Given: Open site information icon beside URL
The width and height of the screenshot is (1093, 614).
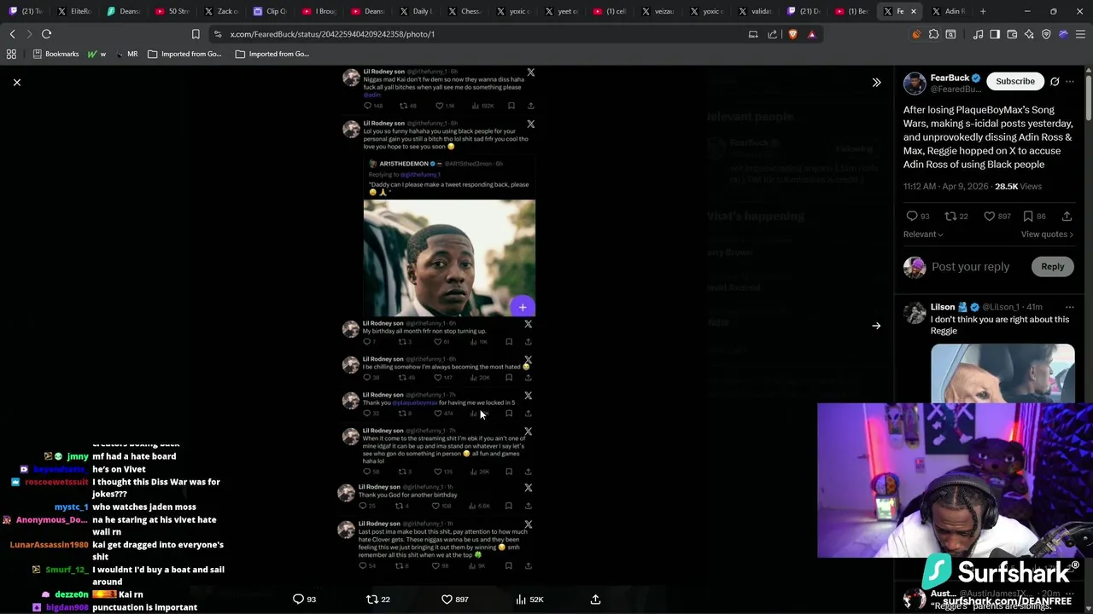Looking at the screenshot, I should click(218, 34).
